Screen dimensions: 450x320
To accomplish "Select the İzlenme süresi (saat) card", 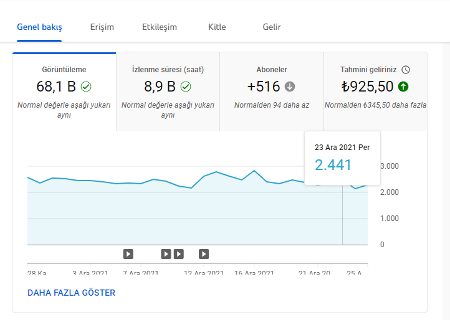I will [168, 92].
